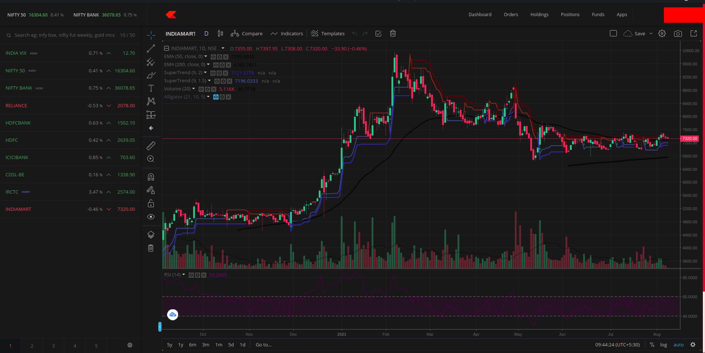The width and height of the screenshot is (705, 353).
Task: Switch to watchlist tab 2
Action: click(32, 346)
